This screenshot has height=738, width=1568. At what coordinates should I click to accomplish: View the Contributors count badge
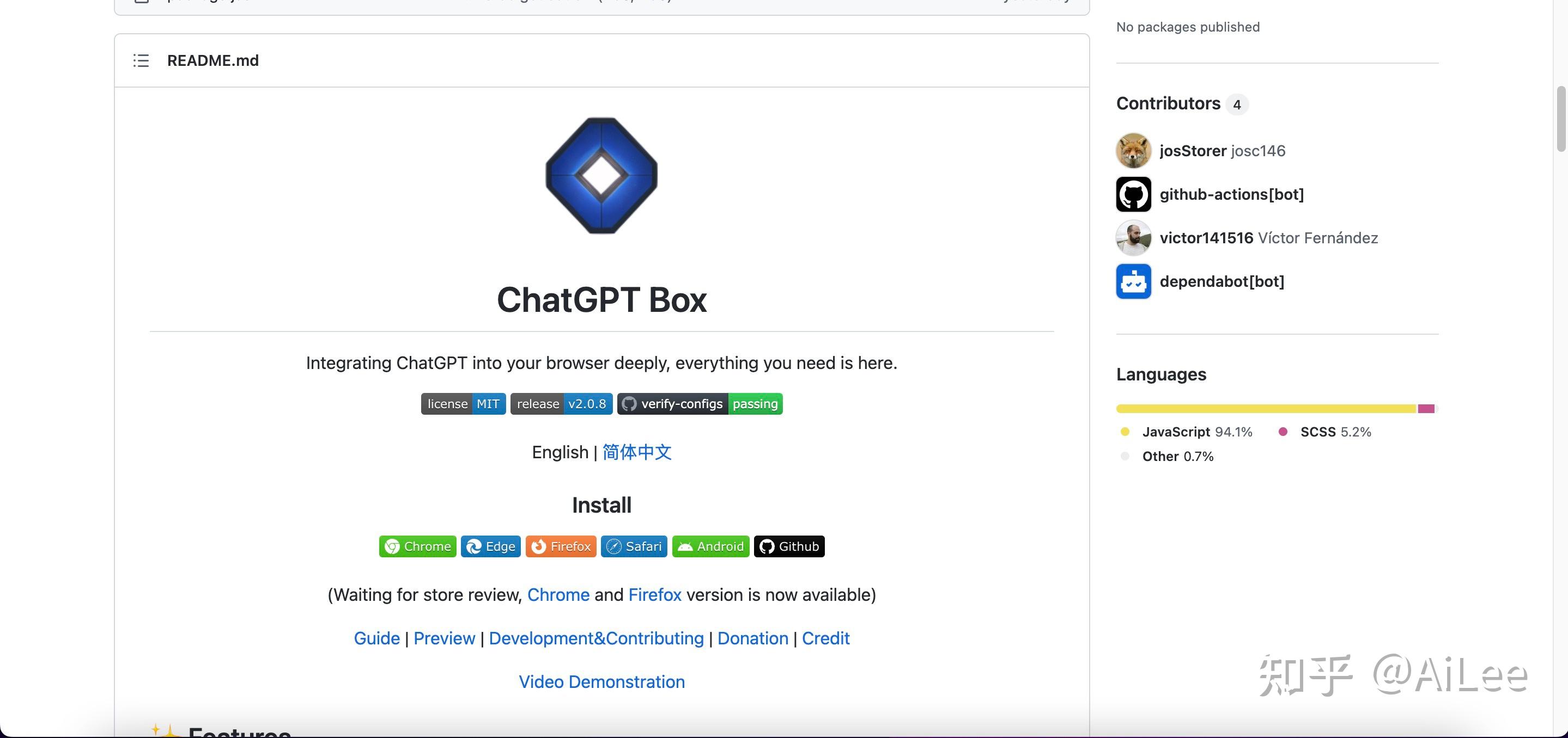coord(1237,104)
